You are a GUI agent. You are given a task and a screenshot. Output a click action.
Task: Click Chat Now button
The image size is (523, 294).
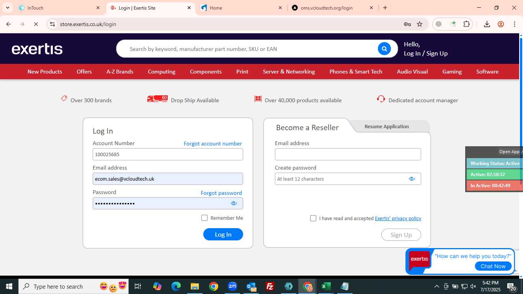tap(493, 266)
